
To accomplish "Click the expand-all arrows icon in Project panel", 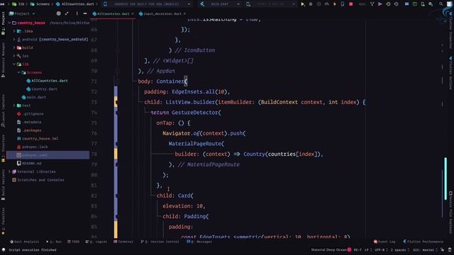I will tap(67, 13).
